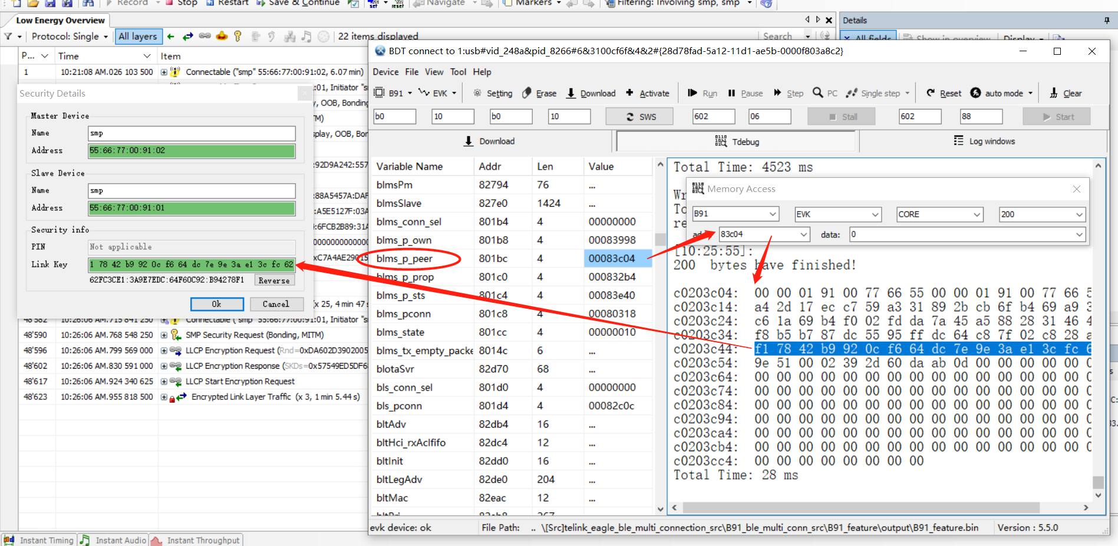
Task: Click the Ok button in Security Details
Action: click(x=217, y=305)
